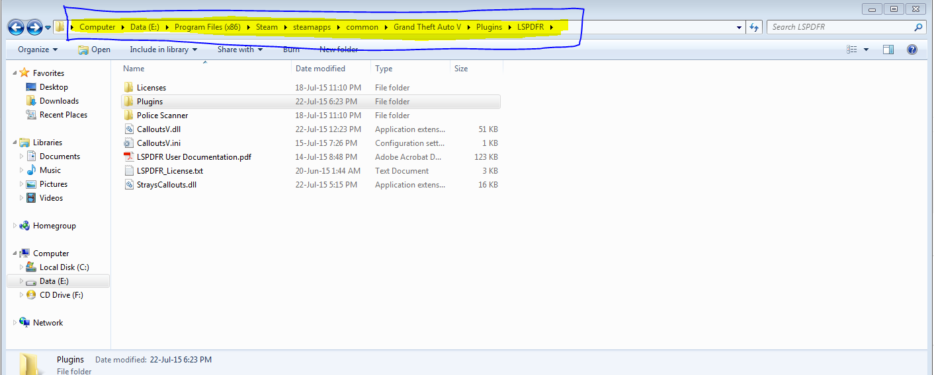
Task: Select the Videos library
Action: [51, 198]
